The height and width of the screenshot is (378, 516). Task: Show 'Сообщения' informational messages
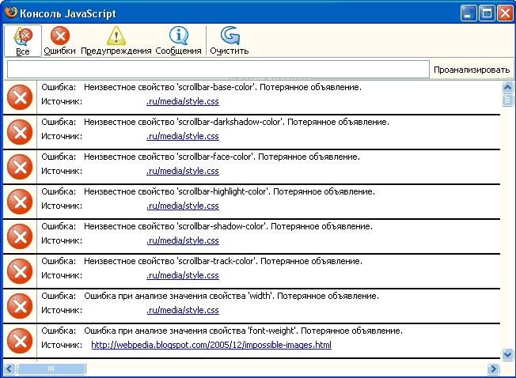pyautogui.click(x=178, y=40)
